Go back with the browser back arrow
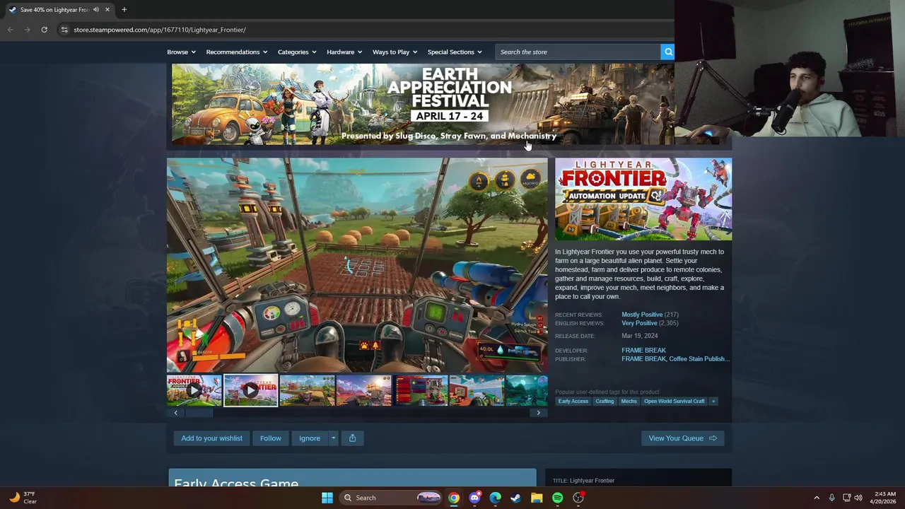Viewport: 905px width, 509px height. pos(10,30)
